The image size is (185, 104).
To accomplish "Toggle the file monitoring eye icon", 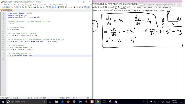I will pos(71,7).
